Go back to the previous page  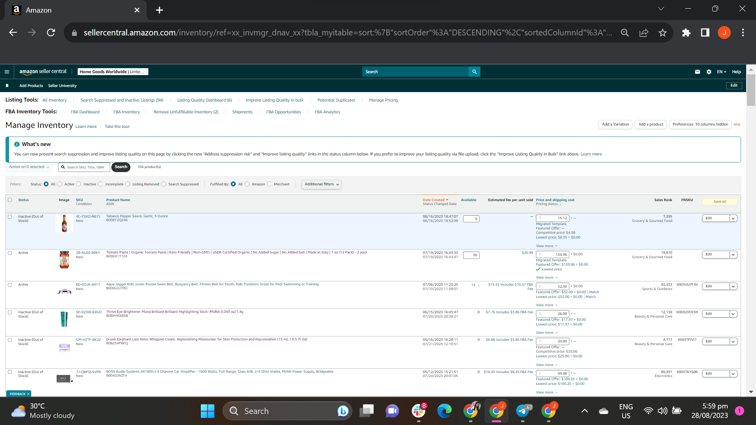[x=13, y=33]
